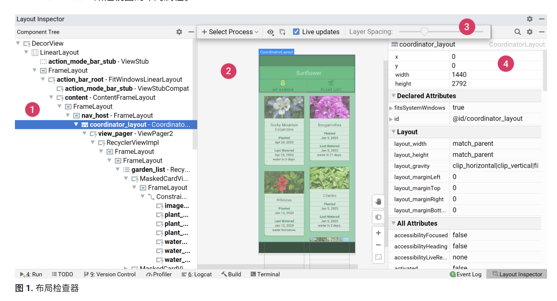This screenshot has height=301, width=557.
Task: Hide the attributes panel minus icon
Action: click(x=542, y=32)
